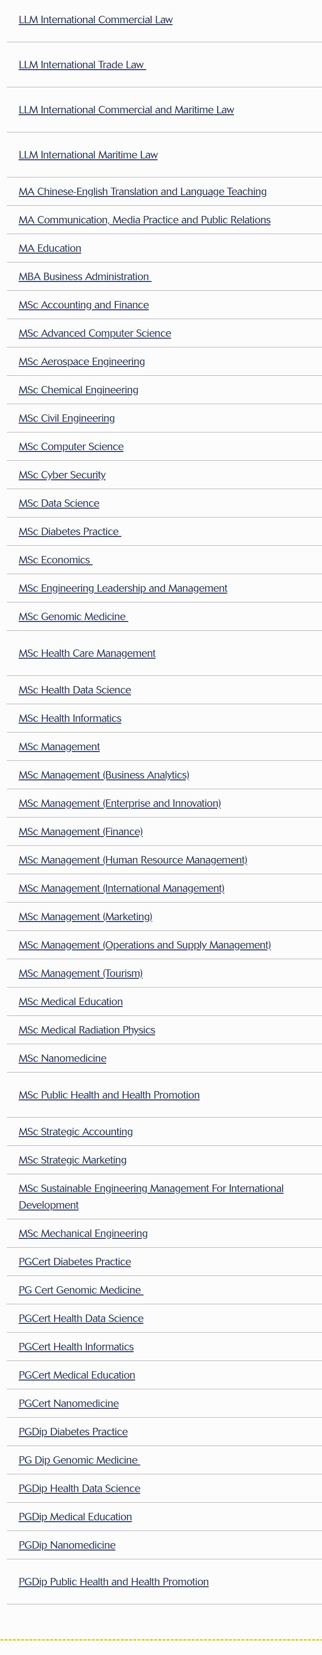This screenshot has width=322, height=1655.
Task: Click the MSc Data Science link
Action: (59, 503)
